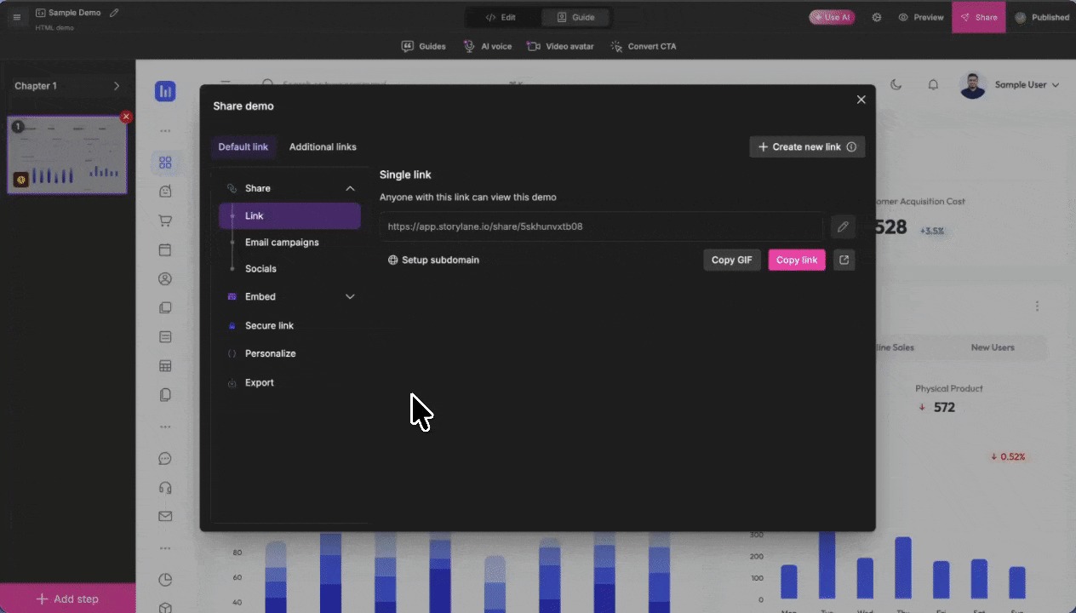Image resolution: width=1076 pixels, height=613 pixels.
Task: Open the Video avatar option
Action: coord(560,46)
